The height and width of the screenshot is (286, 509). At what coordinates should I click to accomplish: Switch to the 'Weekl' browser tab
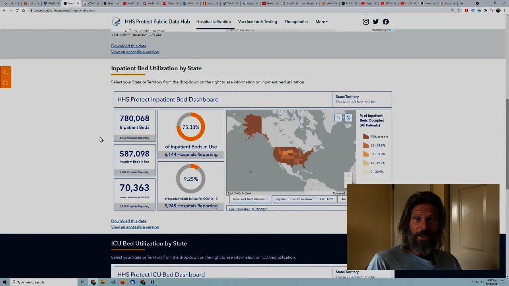coord(52,3)
